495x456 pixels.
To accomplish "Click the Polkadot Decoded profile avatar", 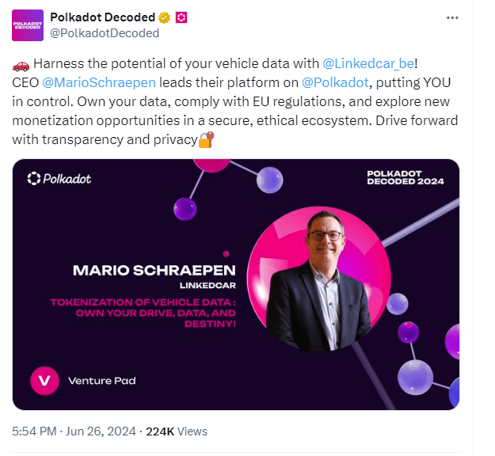I will coord(28,25).
